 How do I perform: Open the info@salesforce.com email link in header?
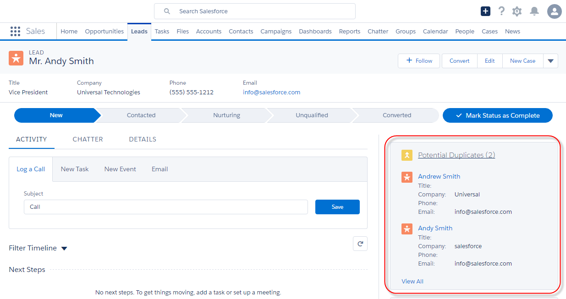271,92
